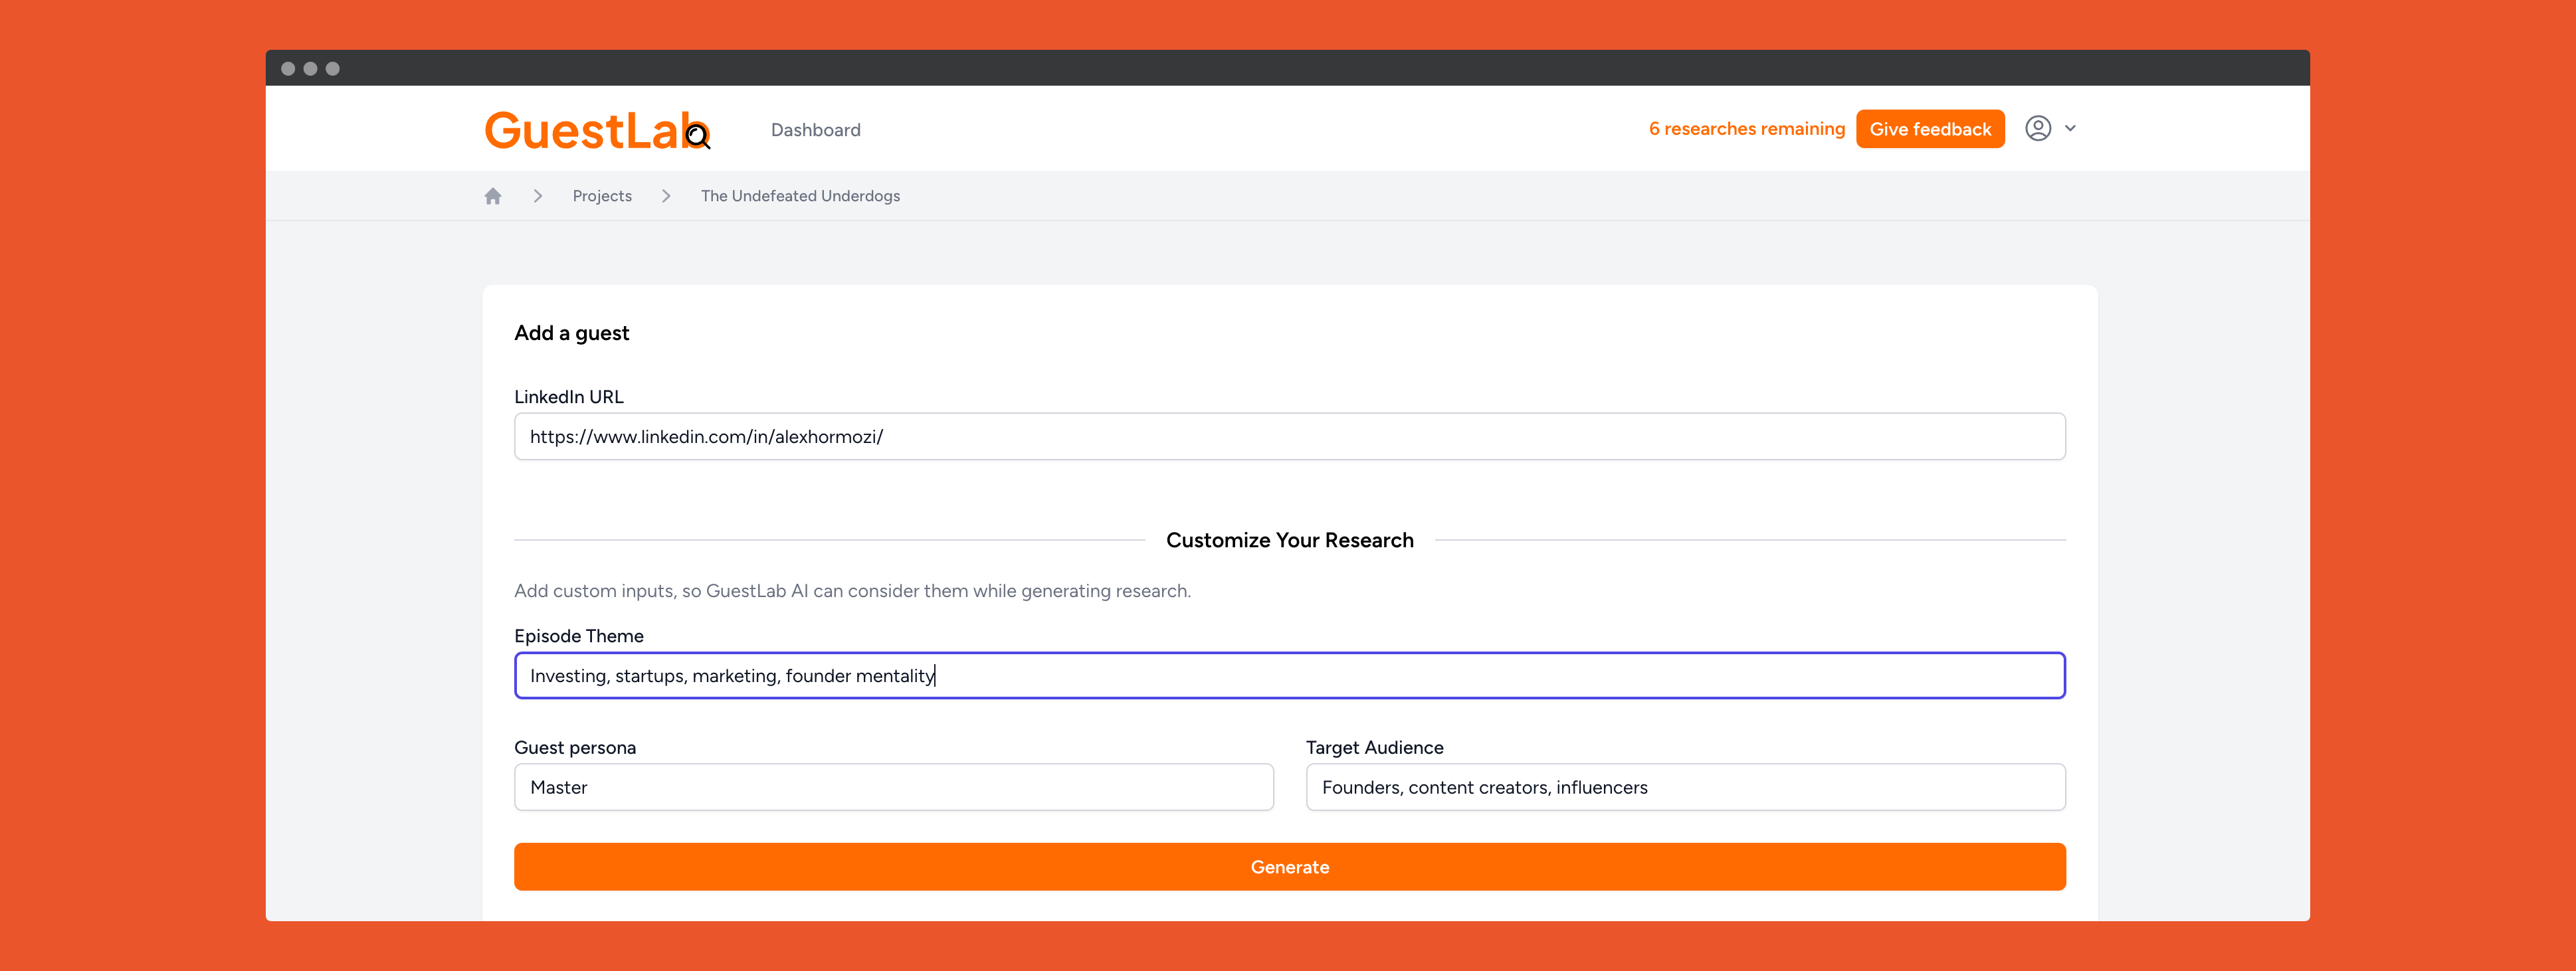Screen dimensions: 2576x971
Task: Click the Customize Your Research heading
Action: [1289, 540]
